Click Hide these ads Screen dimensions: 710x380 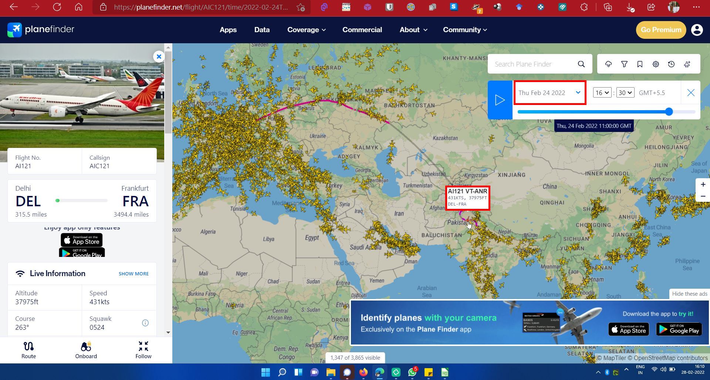click(x=689, y=294)
